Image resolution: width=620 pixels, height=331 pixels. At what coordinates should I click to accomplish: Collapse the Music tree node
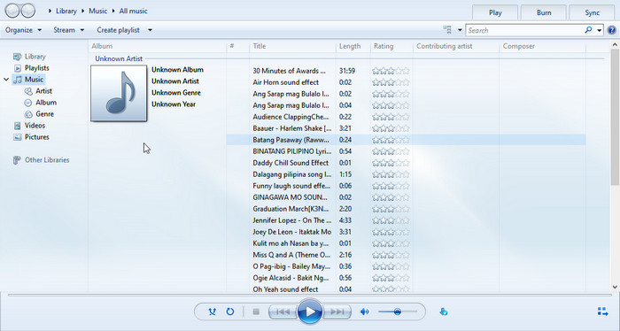click(x=6, y=80)
